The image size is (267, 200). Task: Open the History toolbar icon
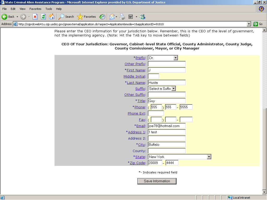(x=102, y=17)
